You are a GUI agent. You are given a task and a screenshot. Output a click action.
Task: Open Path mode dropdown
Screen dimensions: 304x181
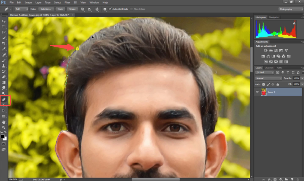coord(21,9)
